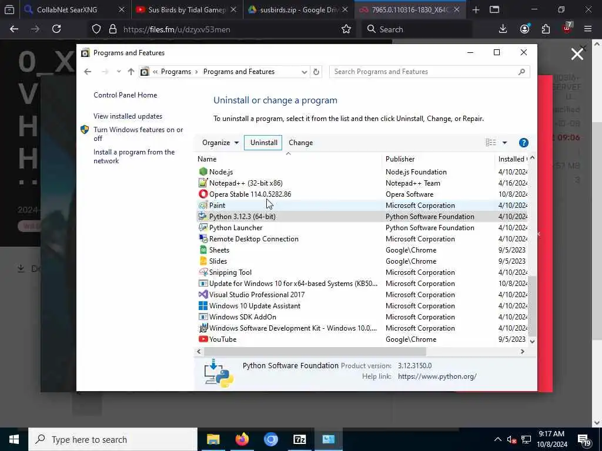Open Turn Windows features on or off
The width and height of the screenshot is (602, 451).
click(x=138, y=134)
